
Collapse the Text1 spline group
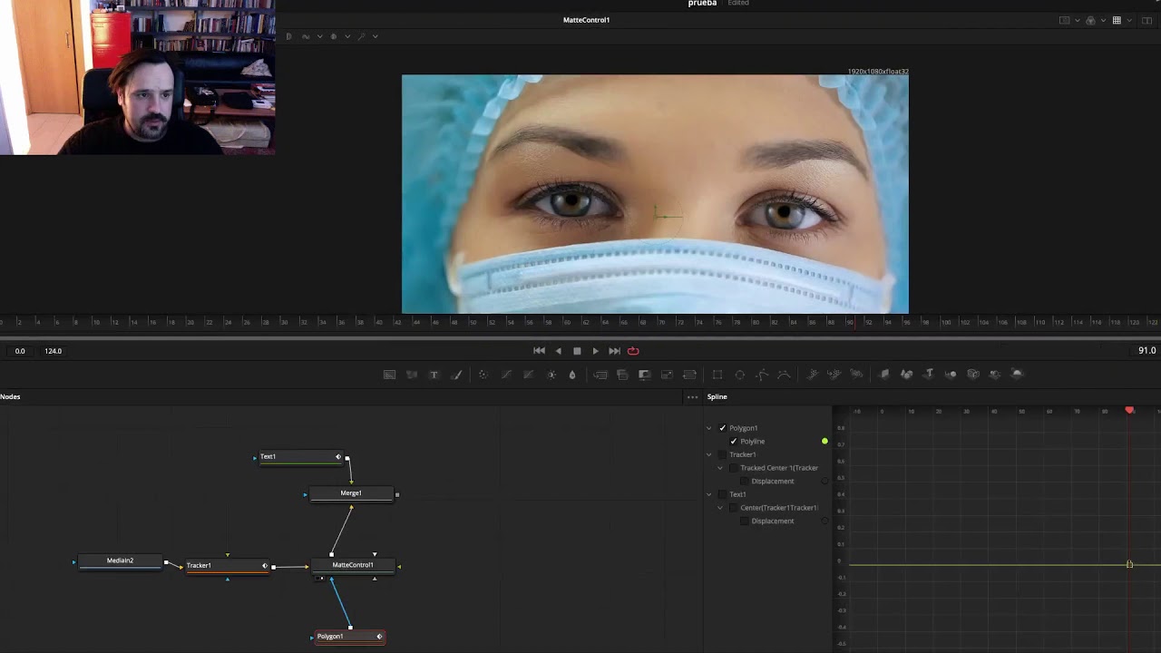pos(709,494)
